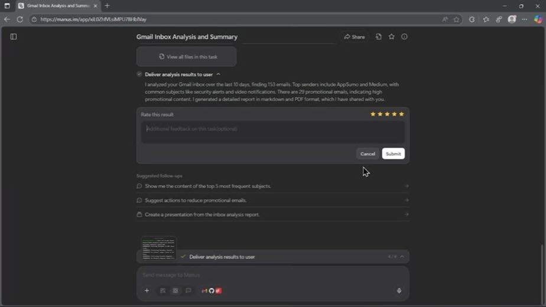Cancel the rating feedback
Screen dimensions: 546x307
[368, 154]
